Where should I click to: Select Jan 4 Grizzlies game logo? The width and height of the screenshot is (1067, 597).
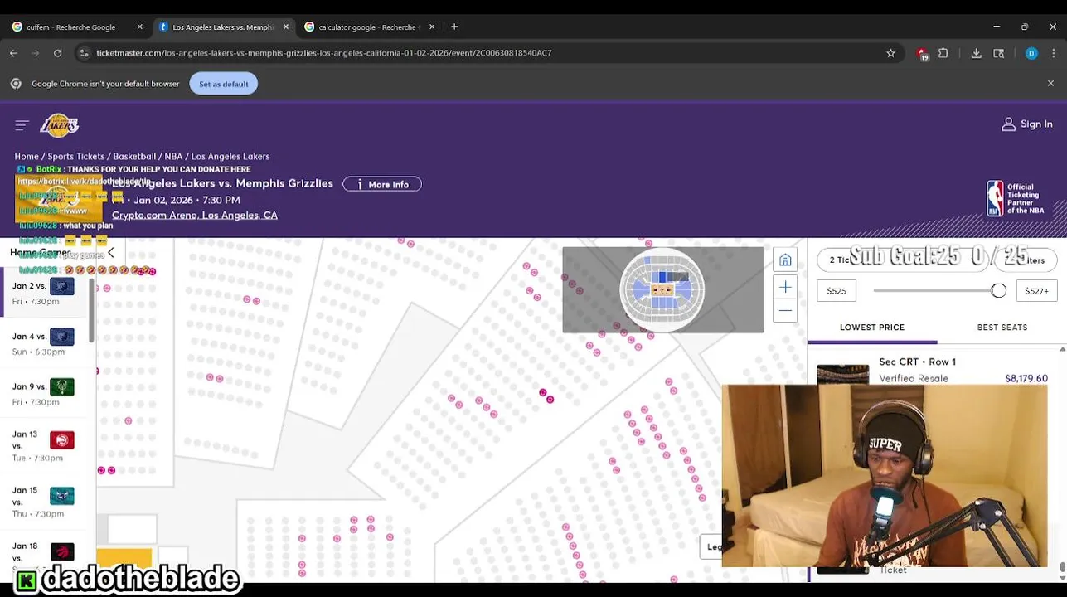click(x=62, y=337)
